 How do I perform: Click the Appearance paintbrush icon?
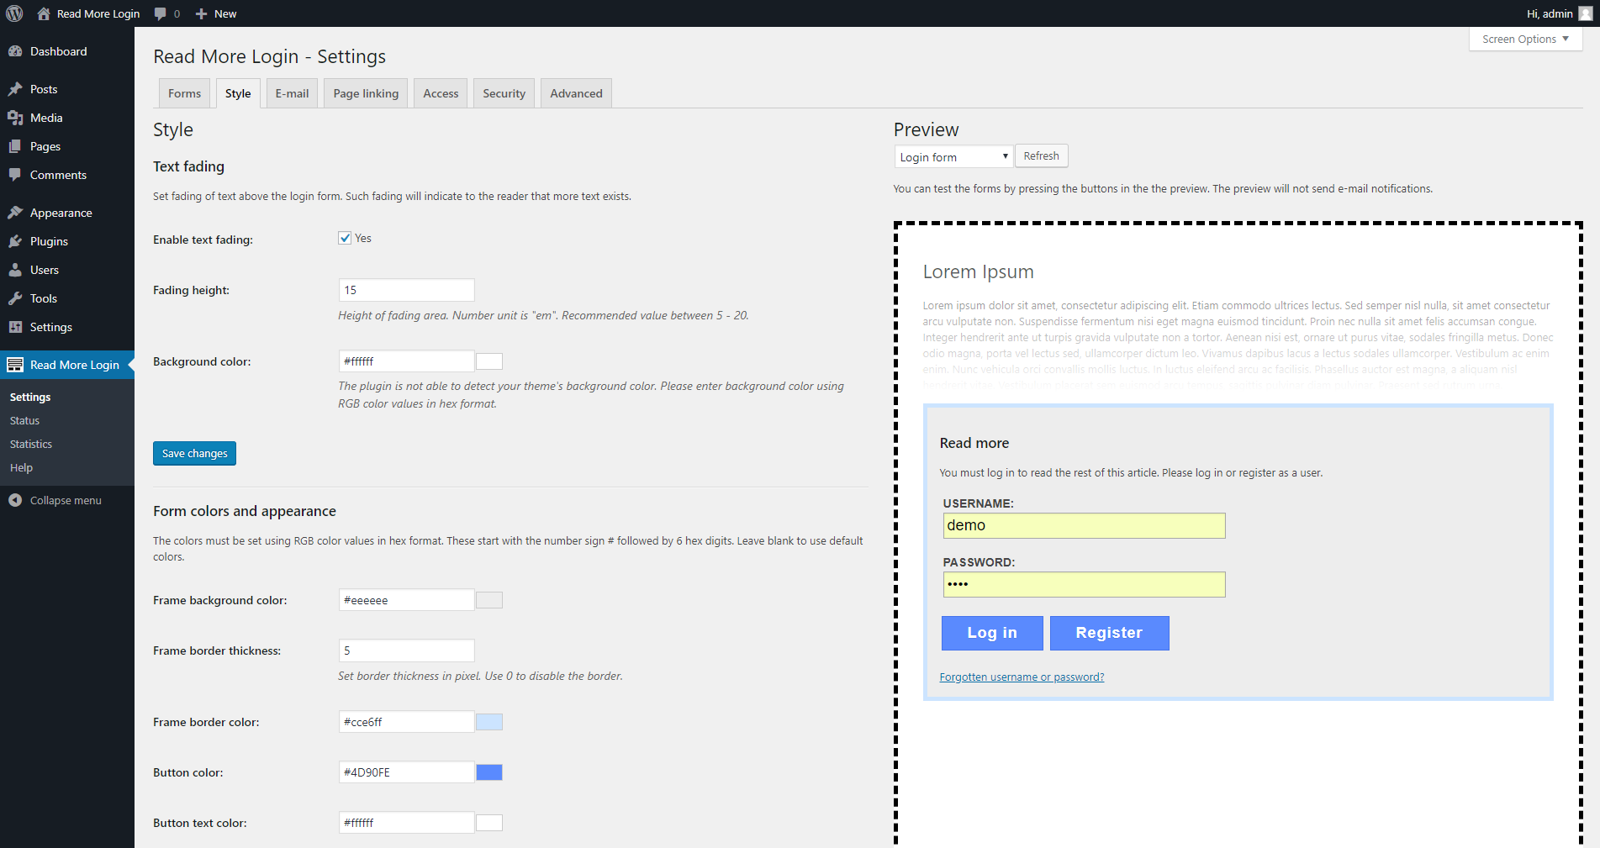17,212
